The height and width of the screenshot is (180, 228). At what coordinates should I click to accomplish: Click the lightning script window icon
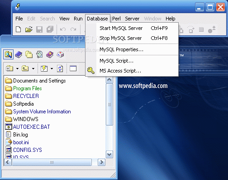(44, 68)
